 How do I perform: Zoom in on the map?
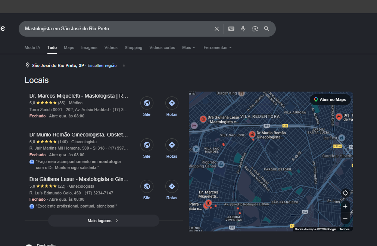[345, 206]
